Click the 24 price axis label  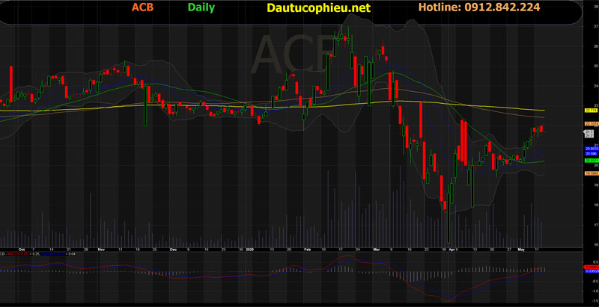pos(596,86)
